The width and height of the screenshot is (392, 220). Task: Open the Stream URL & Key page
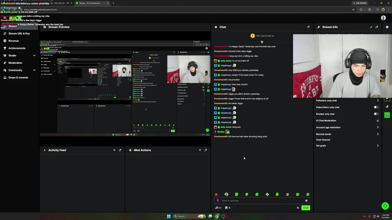[19, 34]
